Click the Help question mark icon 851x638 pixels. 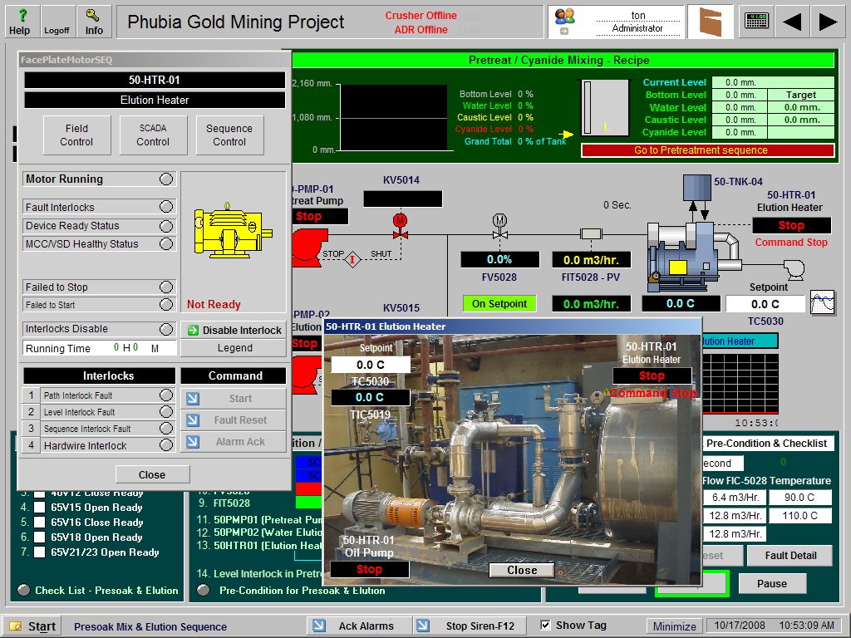(x=21, y=14)
